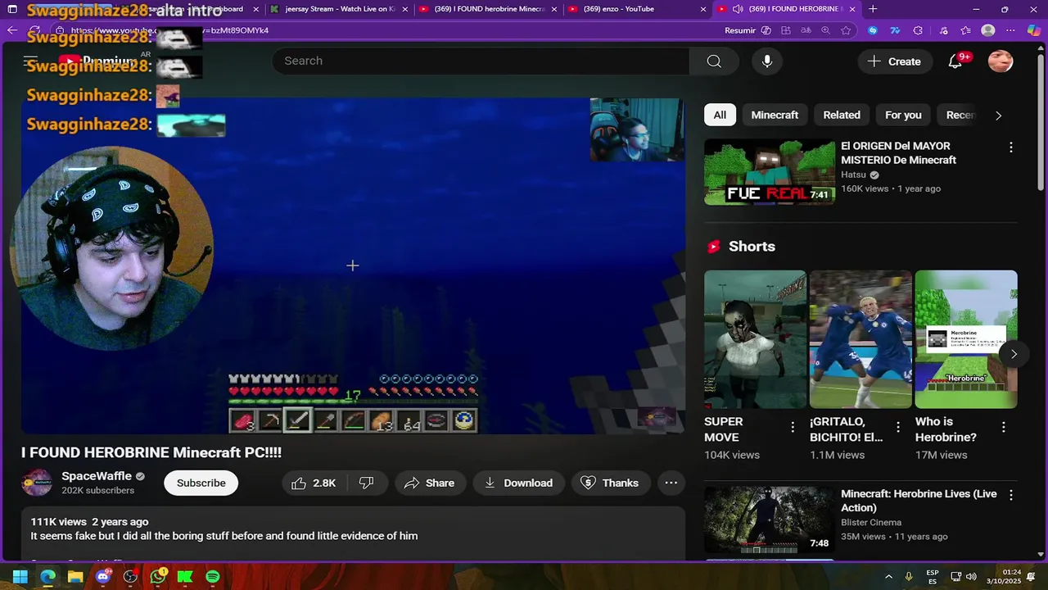Image resolution: width=1048 pixels, height=590 pixels.
Task: Open Discord from taskbar
Action: pyautogui.click(x=103, y=577)
